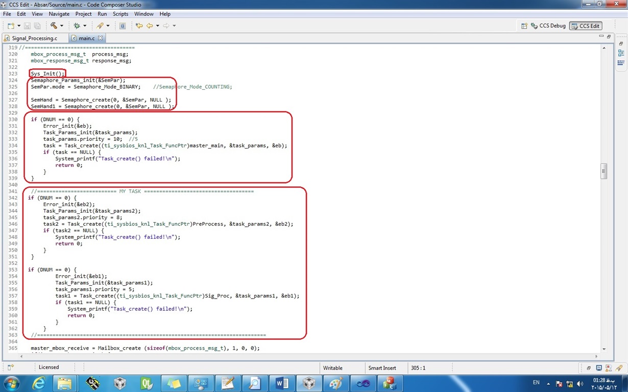Open Windows Explorer folder taskbar icon

point(65,383)
